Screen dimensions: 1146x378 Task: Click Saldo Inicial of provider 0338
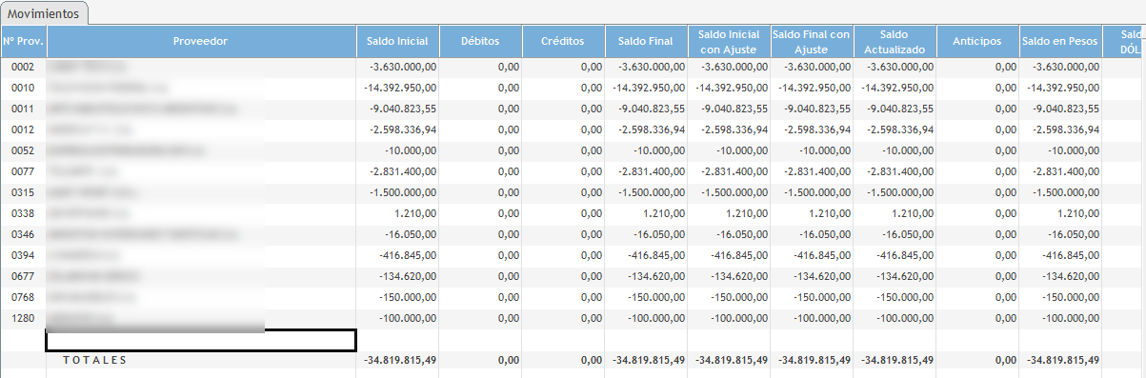(398, 213)
